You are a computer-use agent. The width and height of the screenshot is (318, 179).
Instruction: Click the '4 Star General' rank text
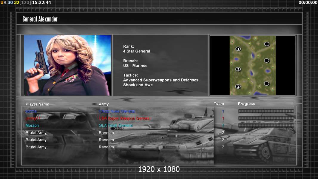click(137, 51)
